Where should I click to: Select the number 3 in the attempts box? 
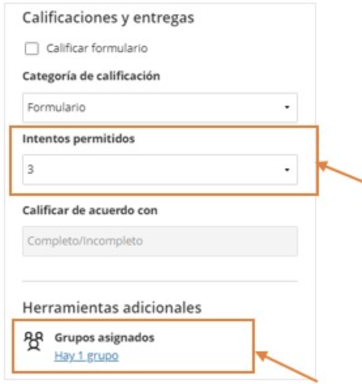click(x=31, y=170)
